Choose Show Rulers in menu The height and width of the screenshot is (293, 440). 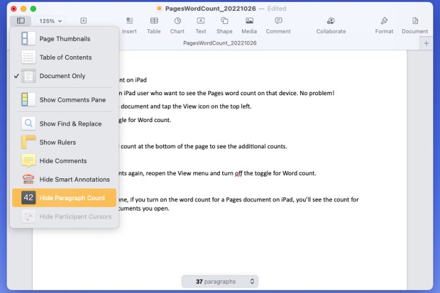[x=57, y=142]
